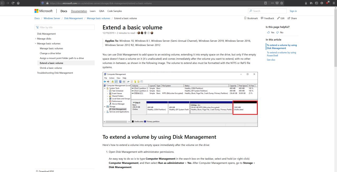Viewport: 337px width, 172px height.
Task: Reload the page with the refresh icon
Action: pos(13,3)
